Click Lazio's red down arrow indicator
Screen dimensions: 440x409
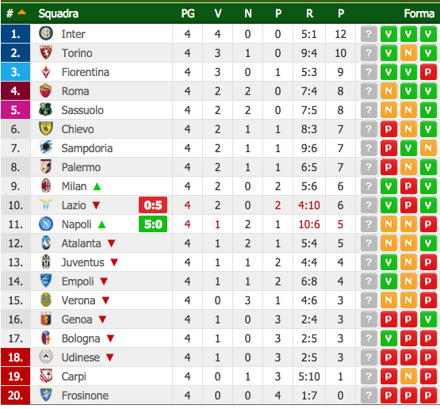(96, 205)
